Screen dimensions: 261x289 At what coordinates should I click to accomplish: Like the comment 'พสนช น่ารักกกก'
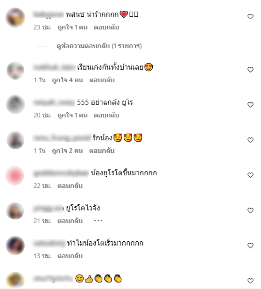[250, 17]
